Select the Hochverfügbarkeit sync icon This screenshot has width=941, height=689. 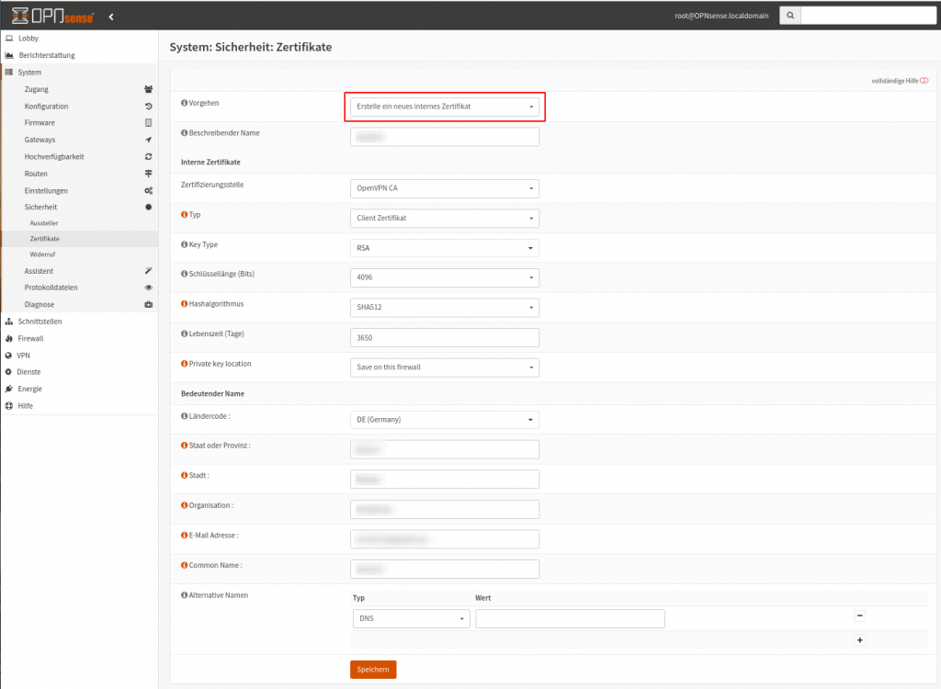coord(146,156)
